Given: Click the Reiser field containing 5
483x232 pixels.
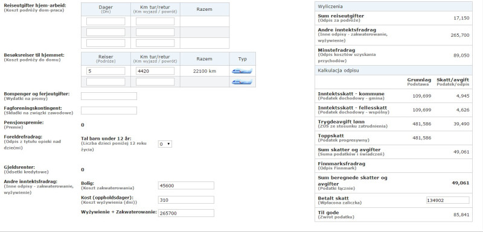Looking at the screenshot, I should click(x=106, y=71).
